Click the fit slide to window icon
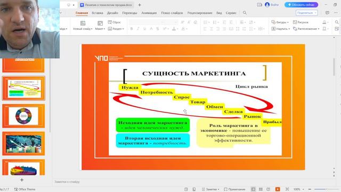 287,189
